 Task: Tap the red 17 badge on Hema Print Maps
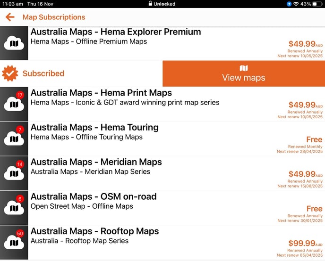(x=20, y=95)
